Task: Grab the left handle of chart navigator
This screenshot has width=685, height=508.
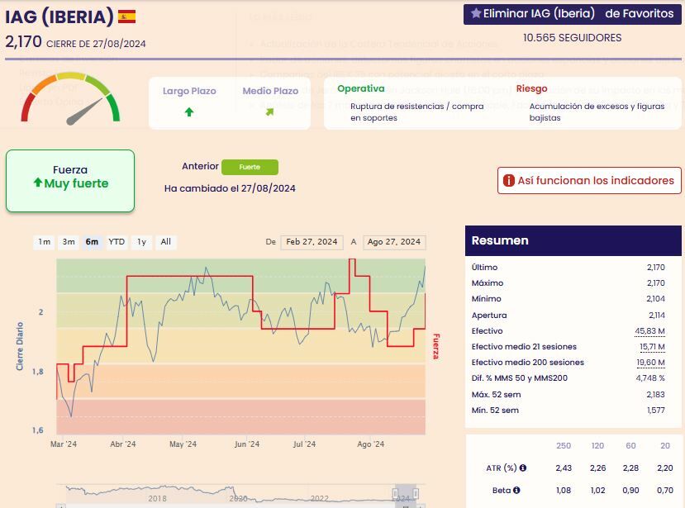Action: 395,494
